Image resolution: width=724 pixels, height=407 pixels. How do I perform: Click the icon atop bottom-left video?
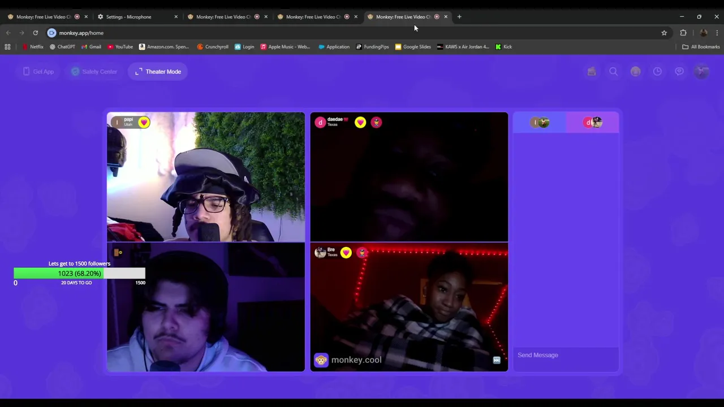click(x=118, y=253)
